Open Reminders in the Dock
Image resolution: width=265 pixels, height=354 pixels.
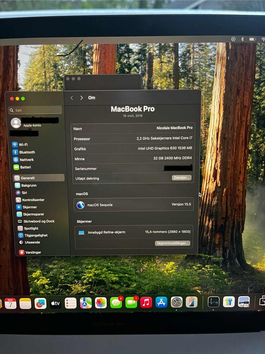click(x=71, y=303)
